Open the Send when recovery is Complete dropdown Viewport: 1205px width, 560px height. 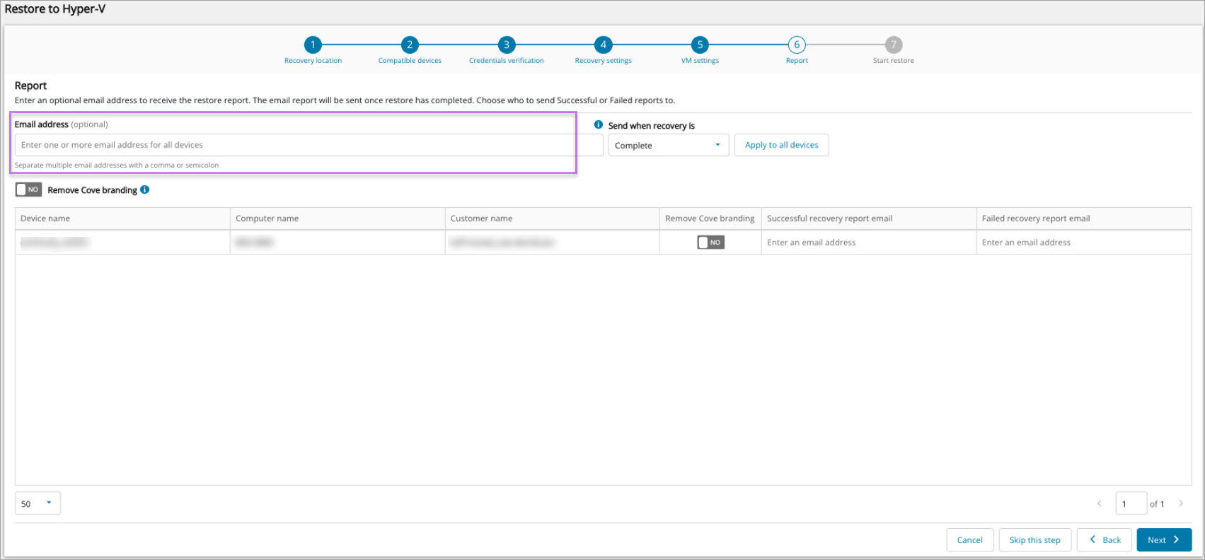668,145
